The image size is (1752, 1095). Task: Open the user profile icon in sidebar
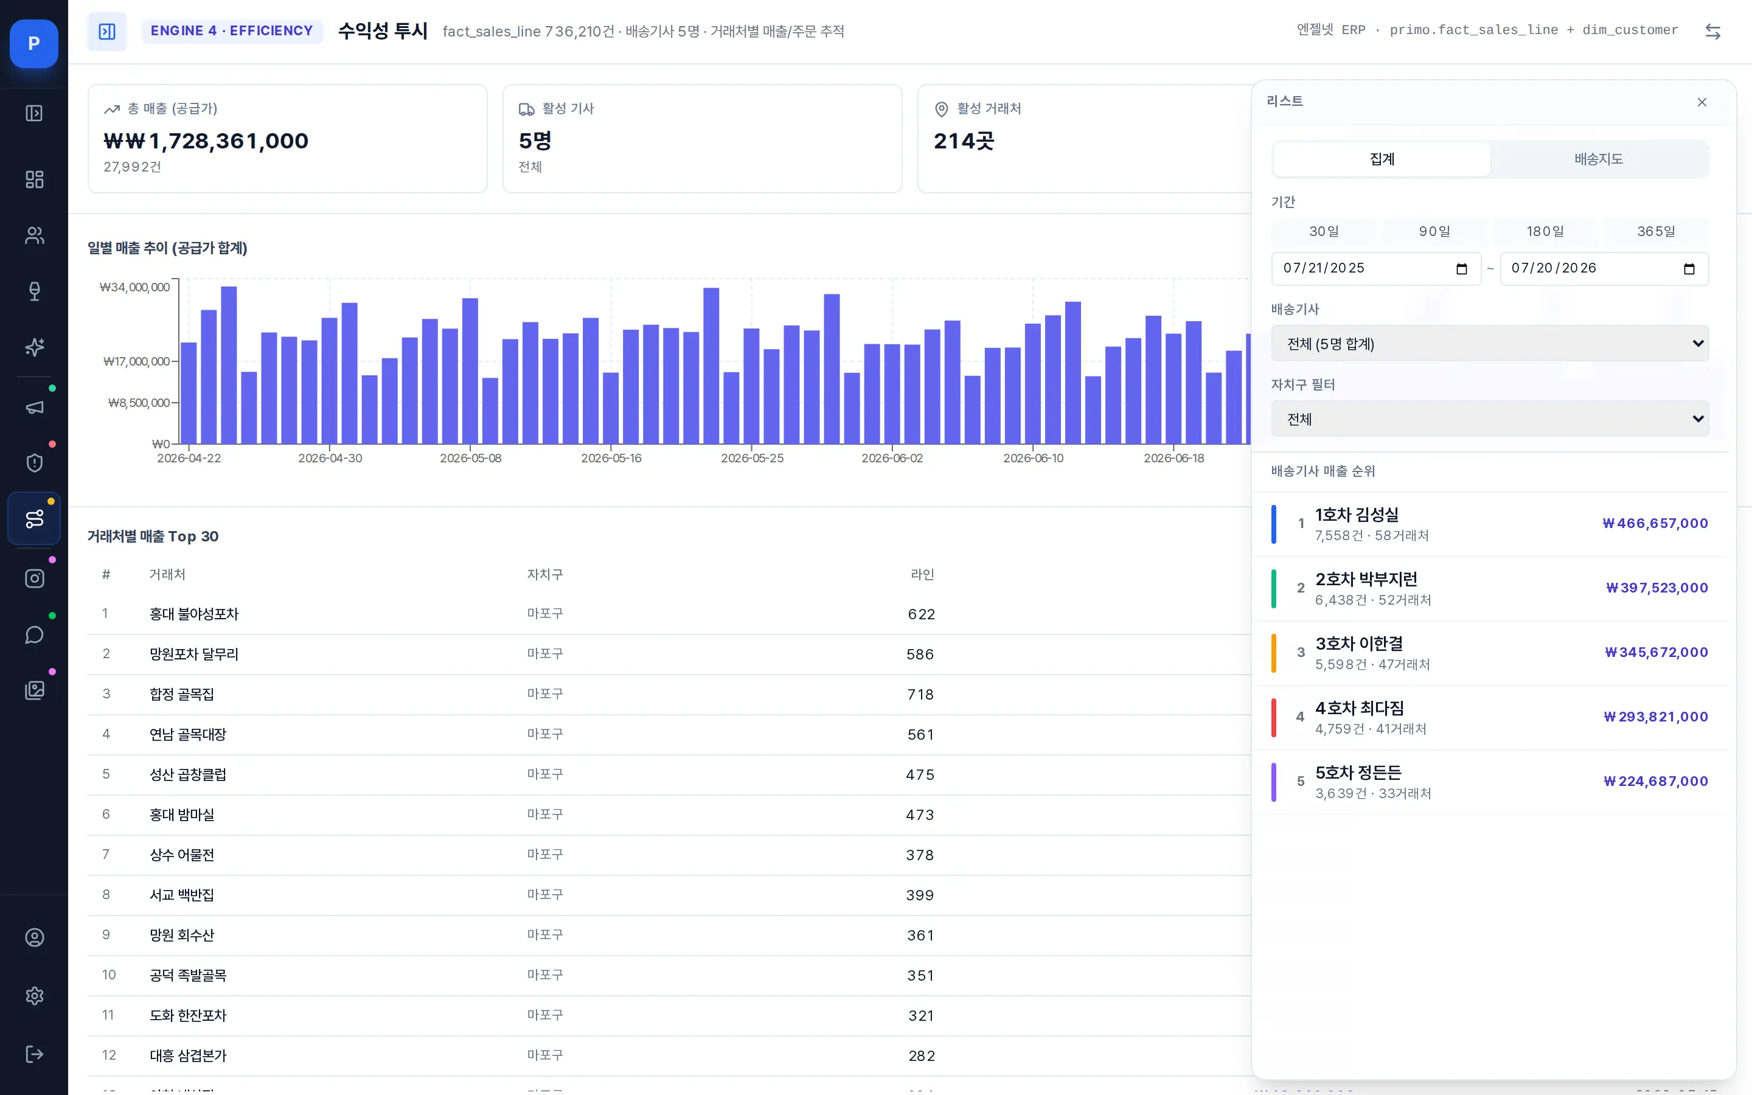point(34,938)
